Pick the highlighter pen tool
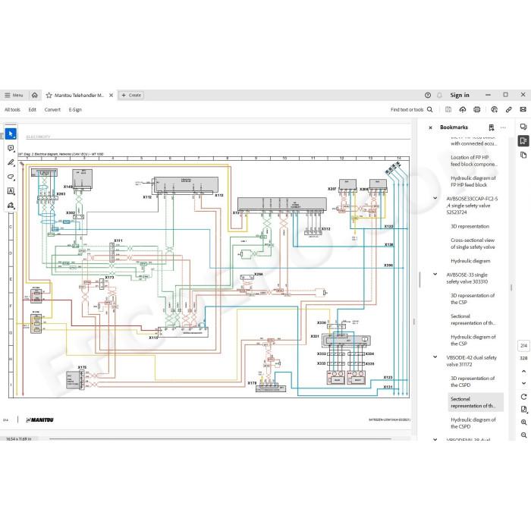 coord(11,162)
